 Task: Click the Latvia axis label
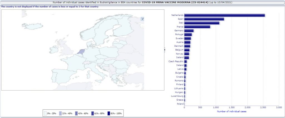180,69
